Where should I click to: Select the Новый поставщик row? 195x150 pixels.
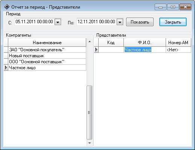47,56
